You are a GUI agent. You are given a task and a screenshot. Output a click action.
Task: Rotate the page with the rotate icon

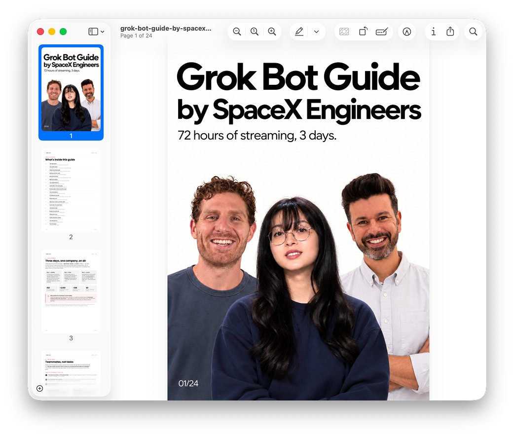363,32
